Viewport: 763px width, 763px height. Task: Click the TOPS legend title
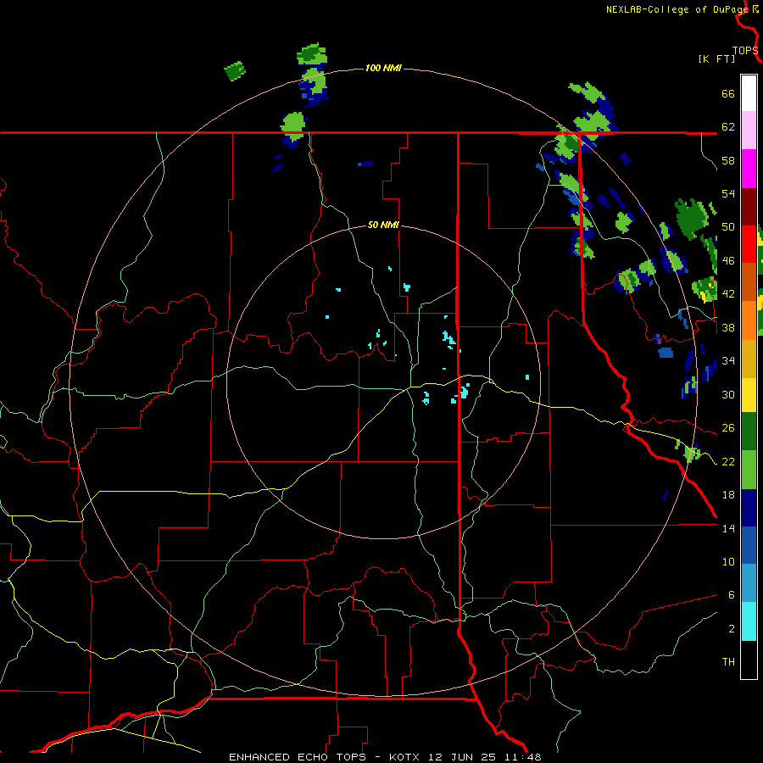coord(745,50)
